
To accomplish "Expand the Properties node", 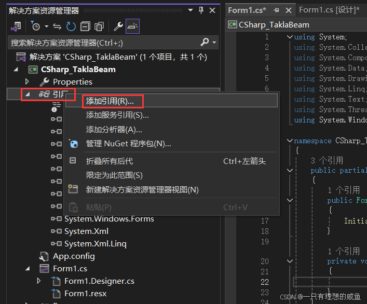I will click(27, 81).
